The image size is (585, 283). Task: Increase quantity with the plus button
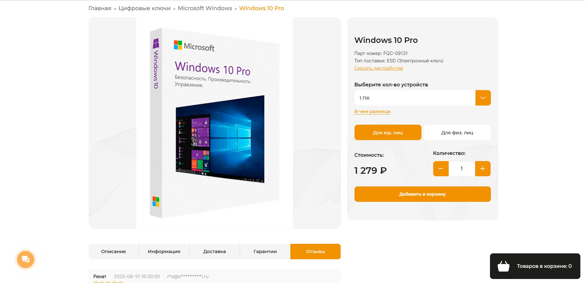[x=483, y=169]
